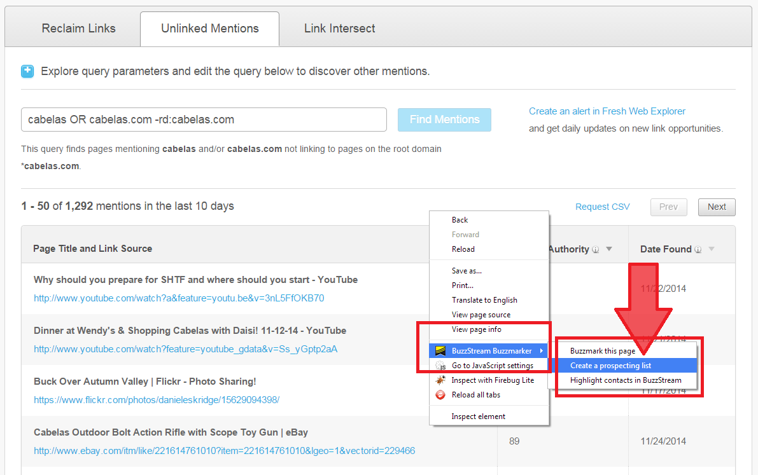Click the red Reload all tabs icon
The height and width of the screenshot is (475, 758).
pyautogui.click(x=440, y=395)
